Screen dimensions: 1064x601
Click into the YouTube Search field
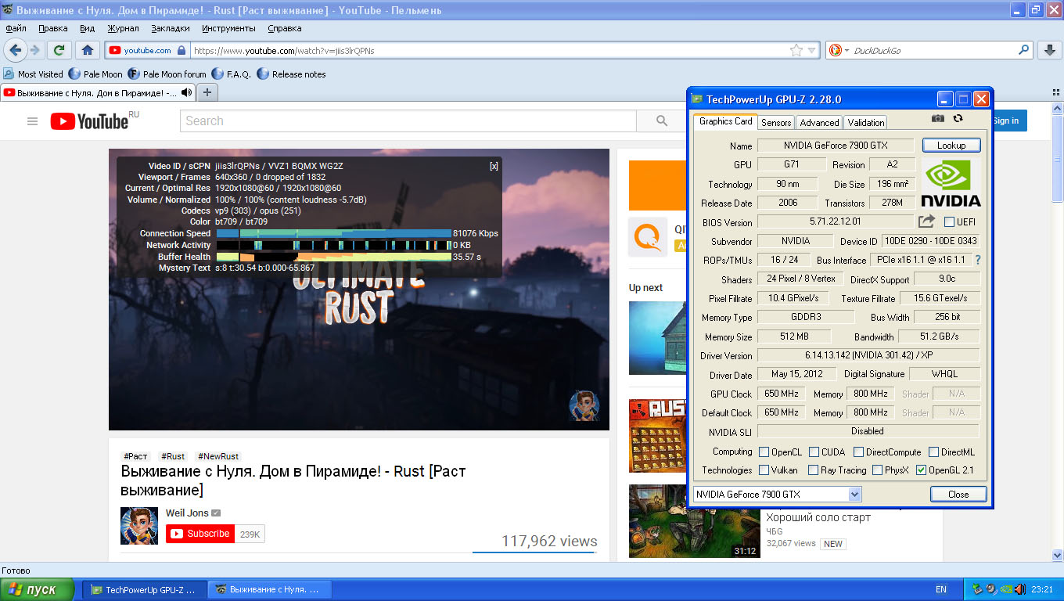click(408, 121)
